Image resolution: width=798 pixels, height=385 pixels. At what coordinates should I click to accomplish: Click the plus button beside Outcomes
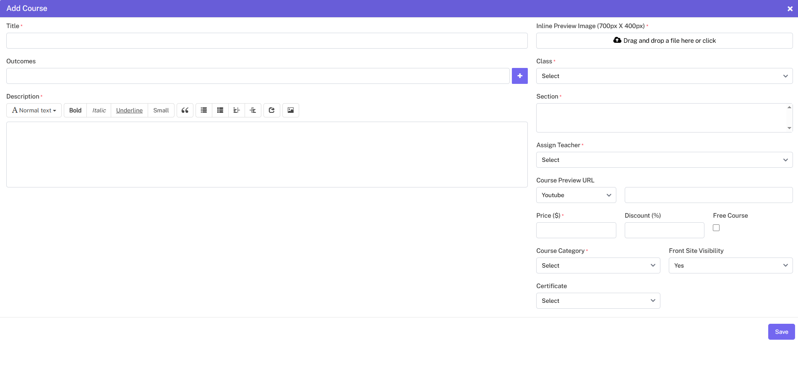519,76
